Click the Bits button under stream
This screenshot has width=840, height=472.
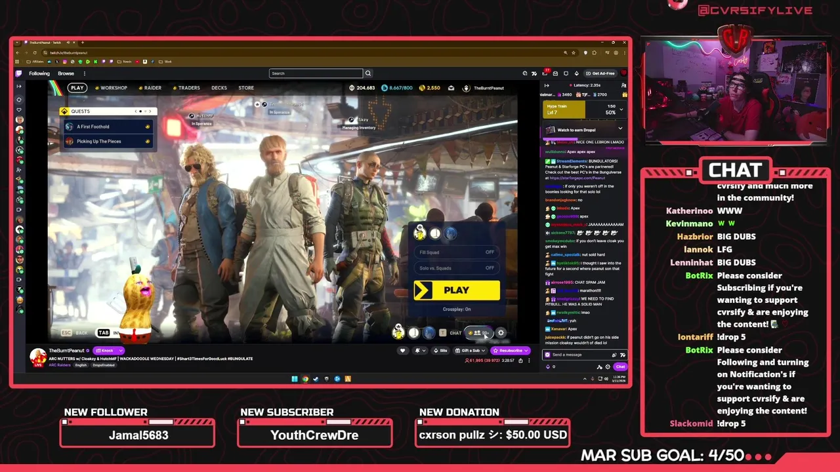coord(440,351)
